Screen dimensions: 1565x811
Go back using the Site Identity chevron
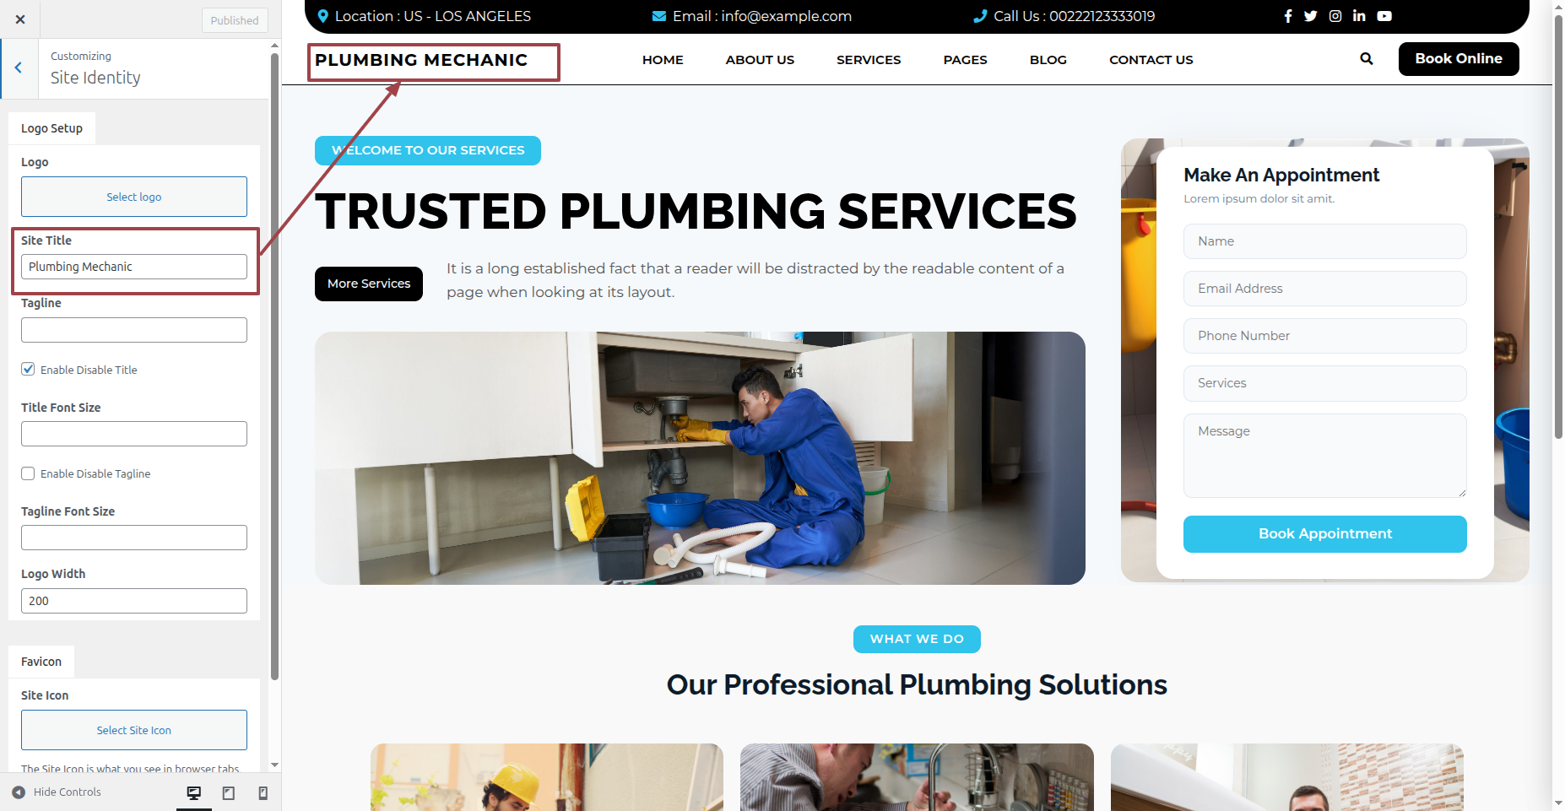(x=19, y=68)
